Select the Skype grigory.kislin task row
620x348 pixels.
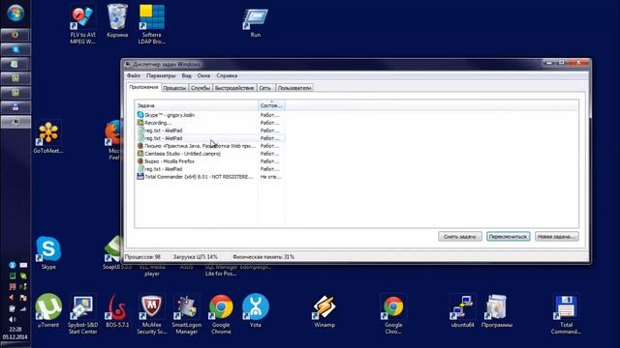tap(210, 115)
